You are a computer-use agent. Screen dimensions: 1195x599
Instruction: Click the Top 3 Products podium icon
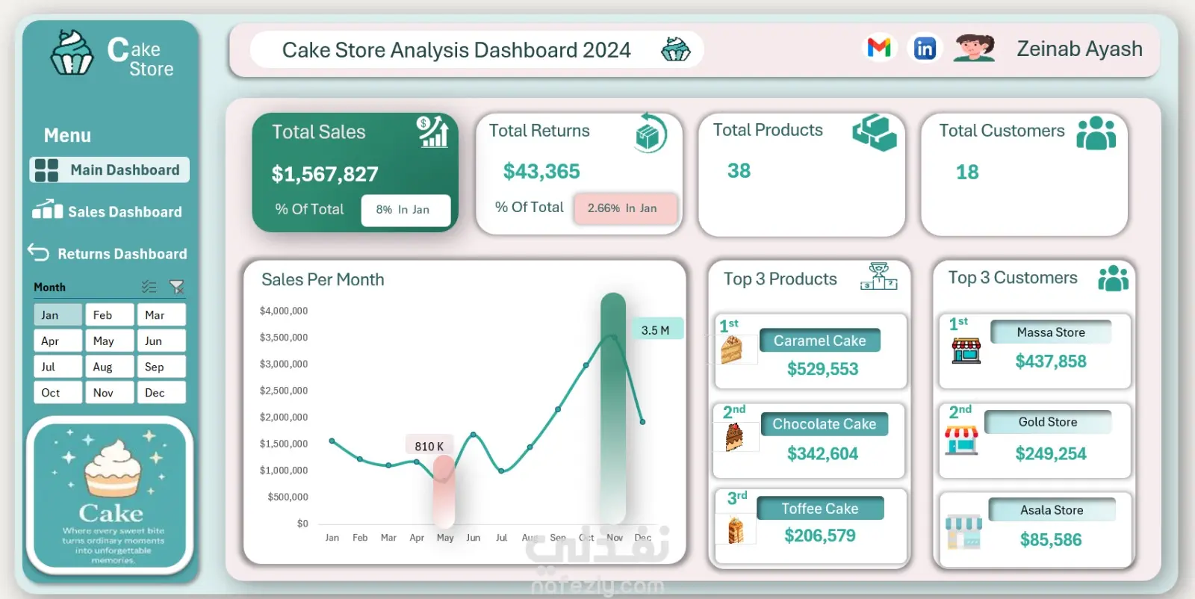tap(879, 277)
